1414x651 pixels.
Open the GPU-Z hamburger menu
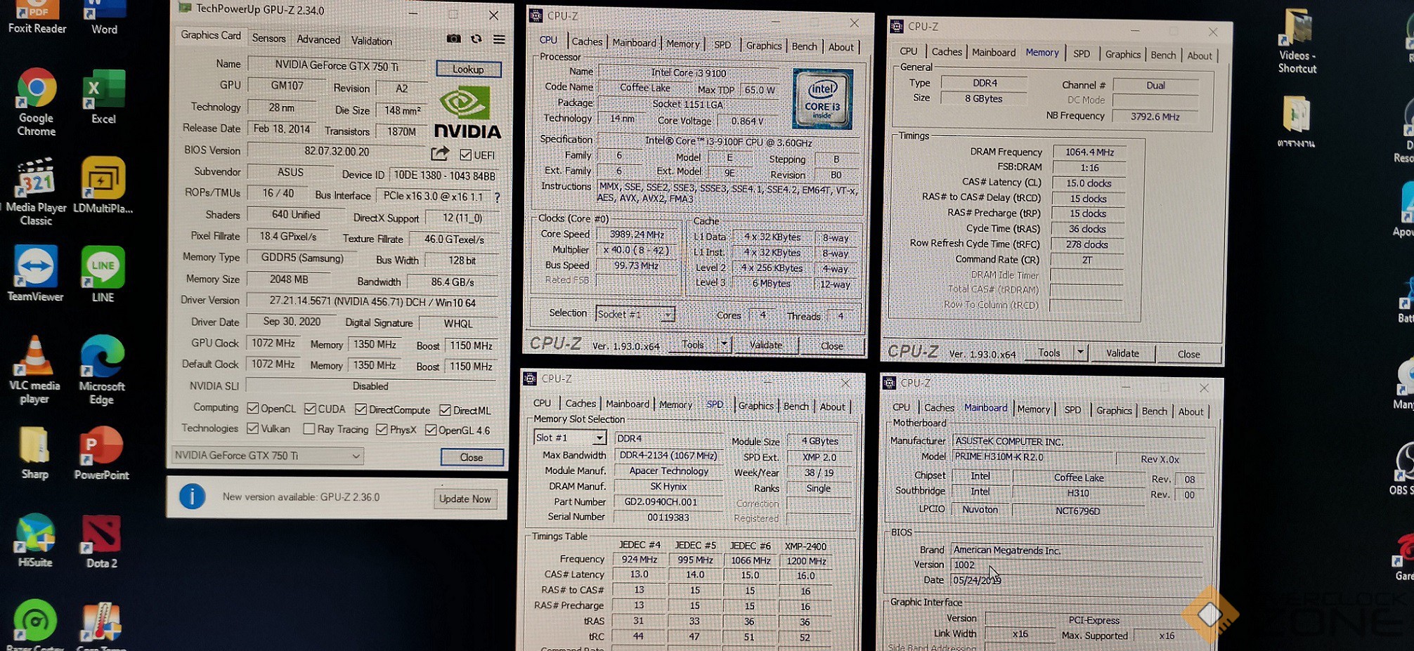pos(499,39)
